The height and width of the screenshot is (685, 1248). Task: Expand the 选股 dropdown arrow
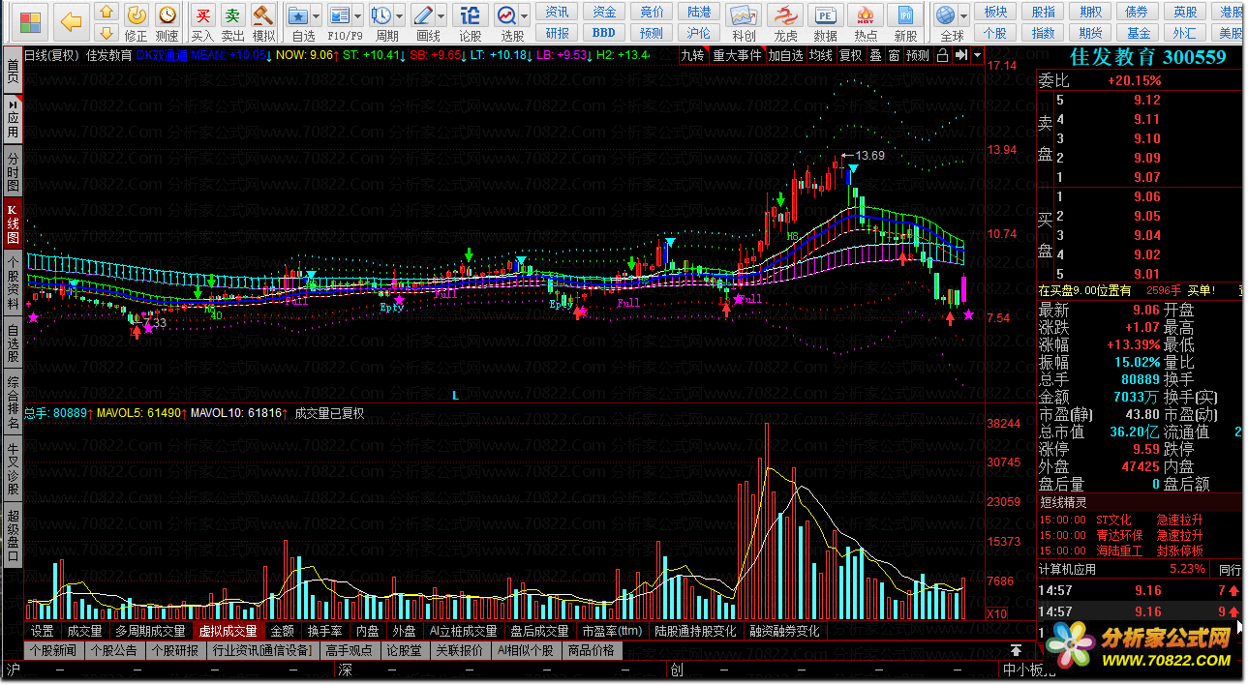tap(526, 16)
